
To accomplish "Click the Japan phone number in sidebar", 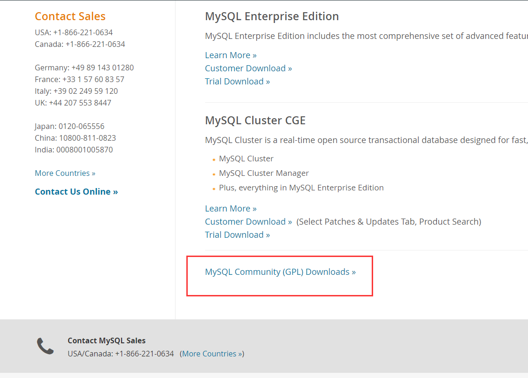I will (x=81, y=127).
